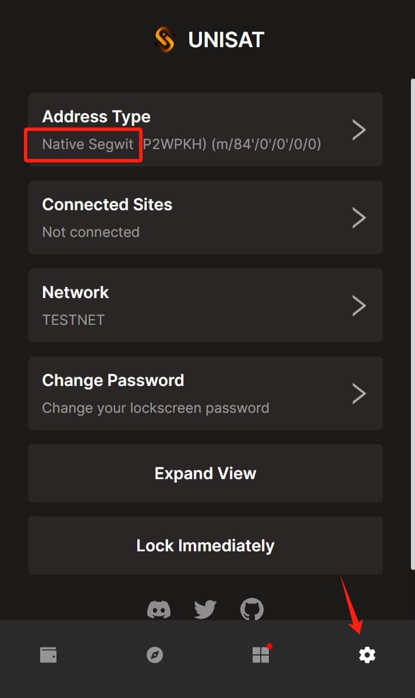415x698 pixels.
Task: Open the wallet tab icon
Action: click(48, 654)
